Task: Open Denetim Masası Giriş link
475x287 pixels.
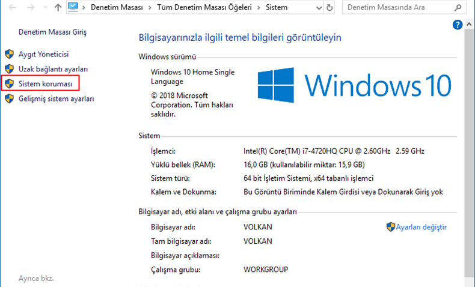Action: [53, 32]
